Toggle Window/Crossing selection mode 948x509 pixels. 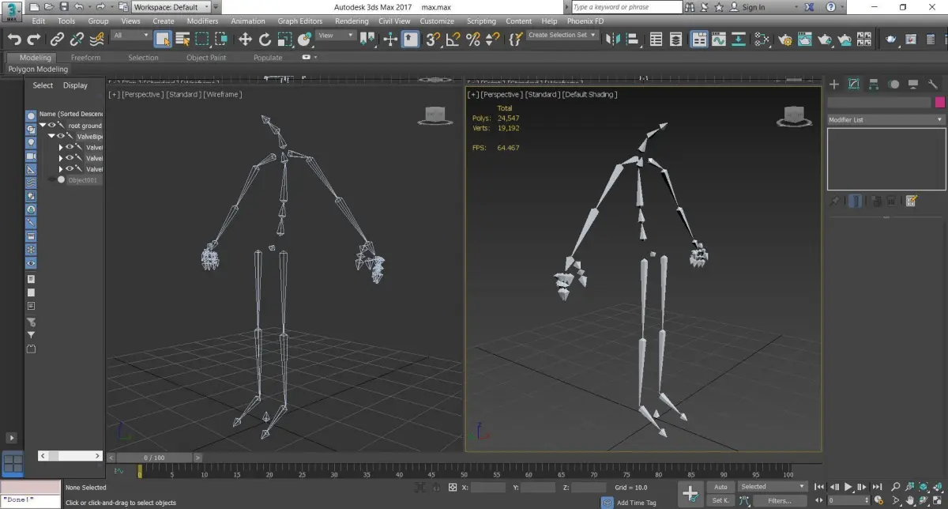(x=222, y=39)
